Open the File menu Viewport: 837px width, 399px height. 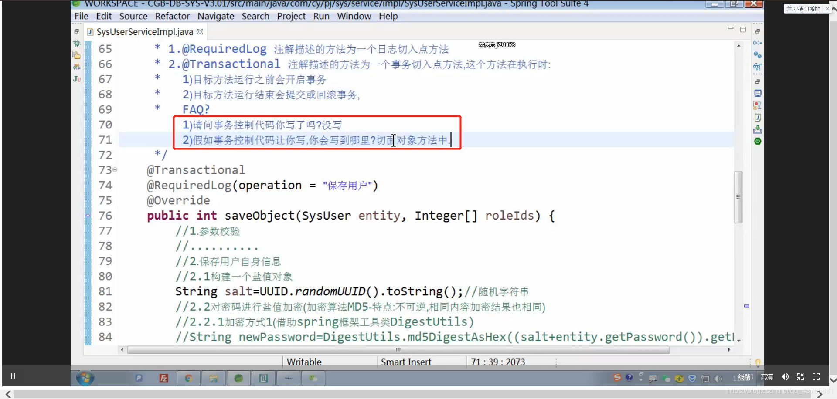(81, 16)
